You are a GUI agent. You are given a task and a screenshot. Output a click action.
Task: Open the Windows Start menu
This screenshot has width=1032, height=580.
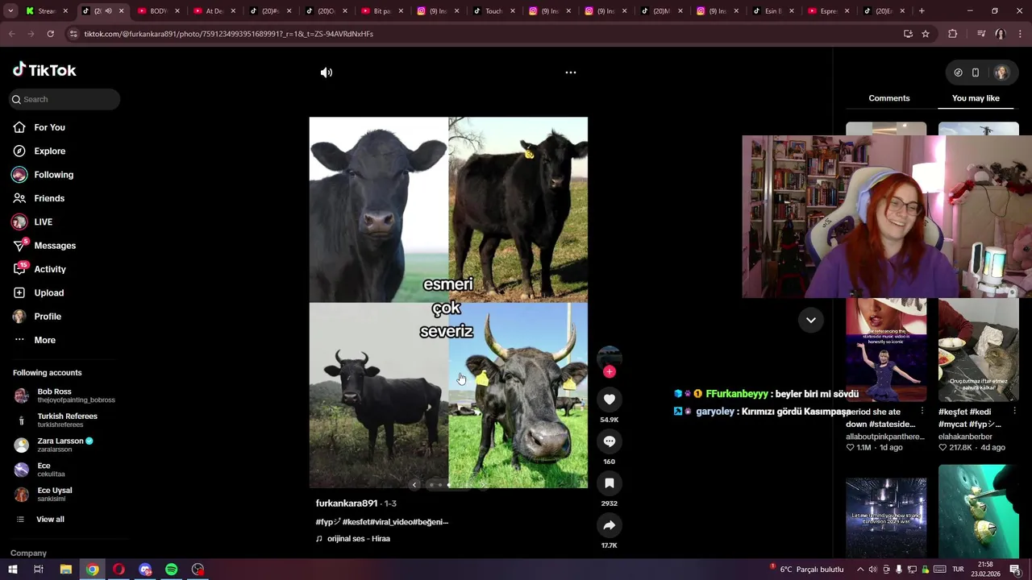[12, 570]
